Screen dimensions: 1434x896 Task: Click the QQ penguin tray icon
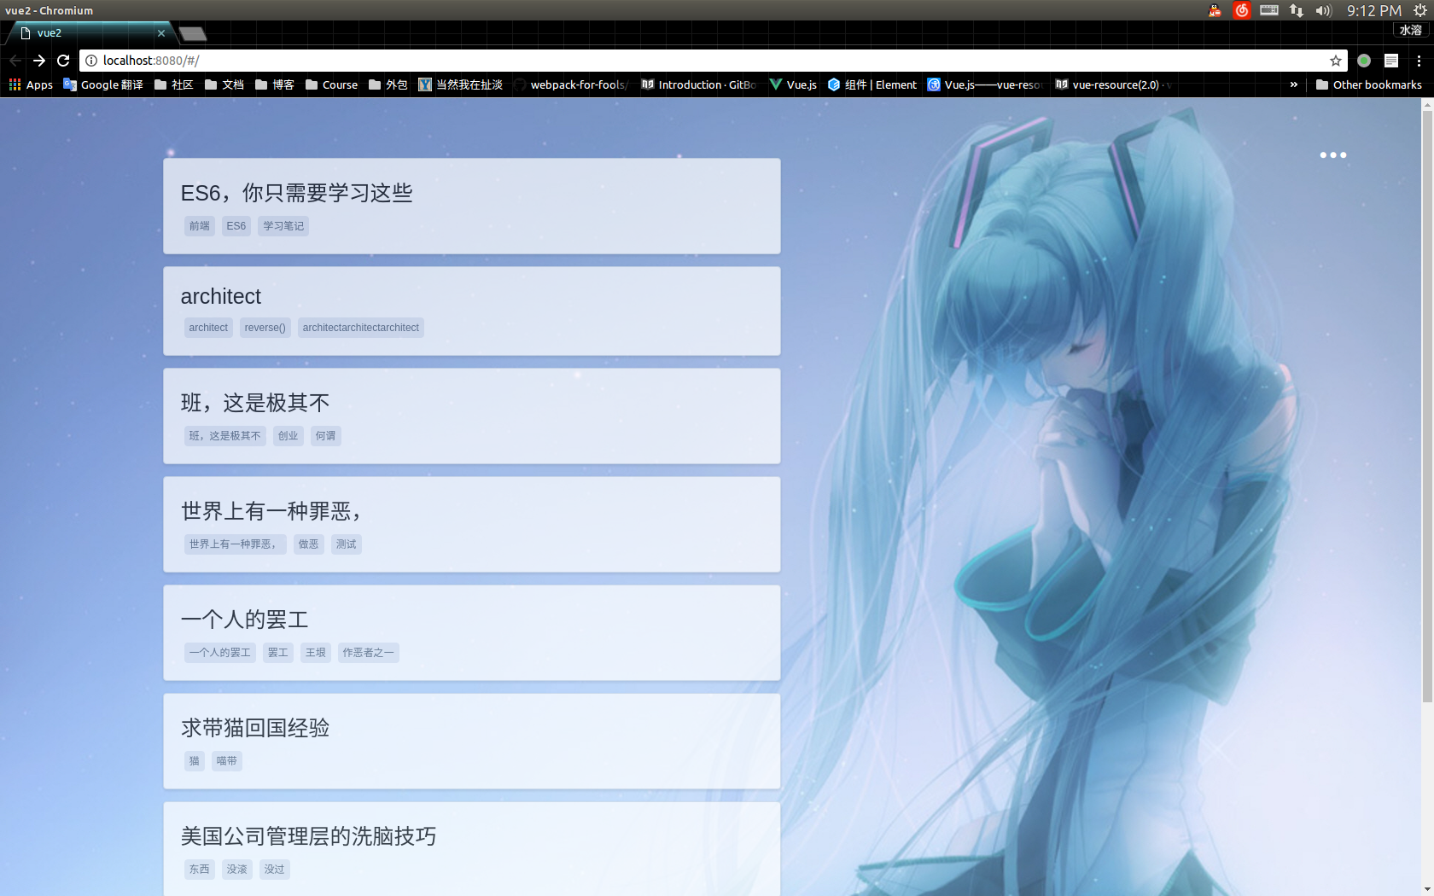[1215, 10]
